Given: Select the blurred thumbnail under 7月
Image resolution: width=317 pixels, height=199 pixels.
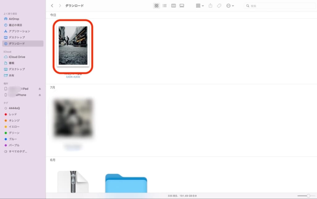Looking at the screenshot, I should pos(73,118).
